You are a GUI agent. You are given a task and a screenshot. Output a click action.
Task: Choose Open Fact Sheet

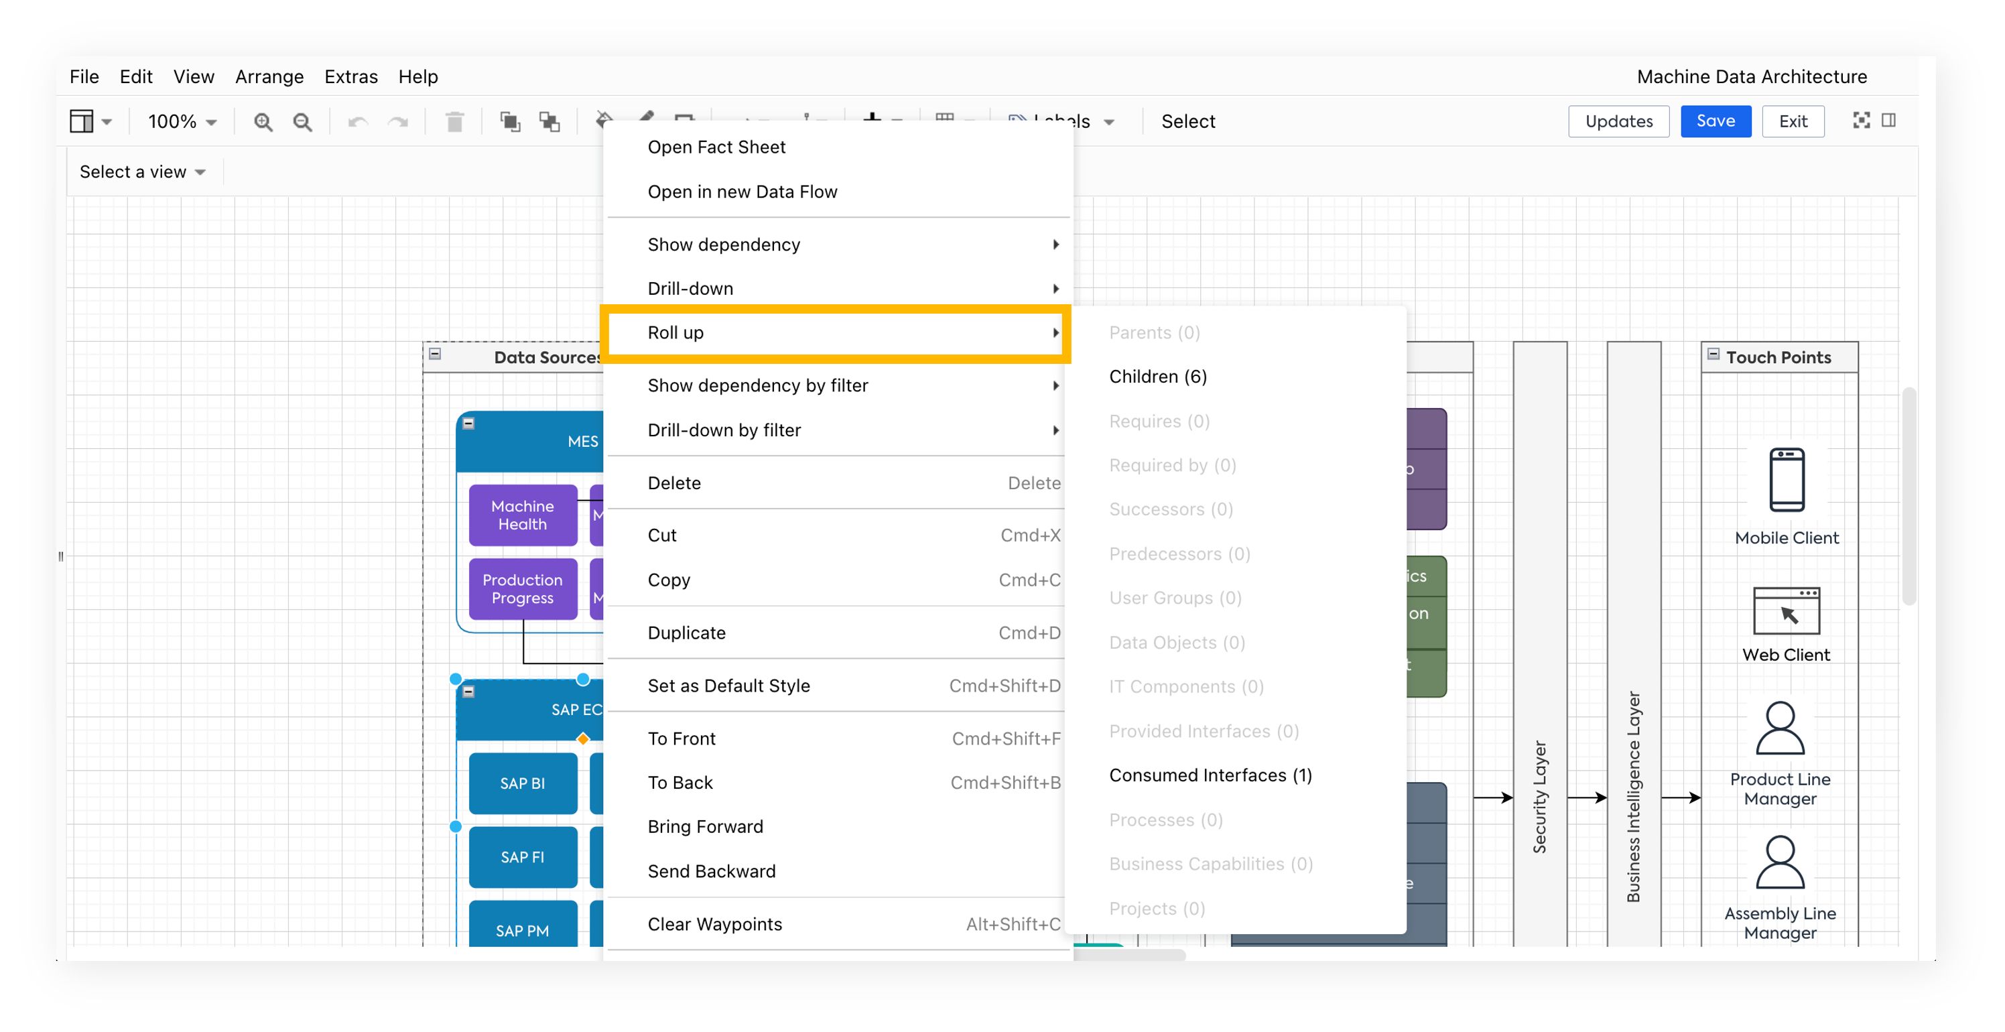click(838, 147)
